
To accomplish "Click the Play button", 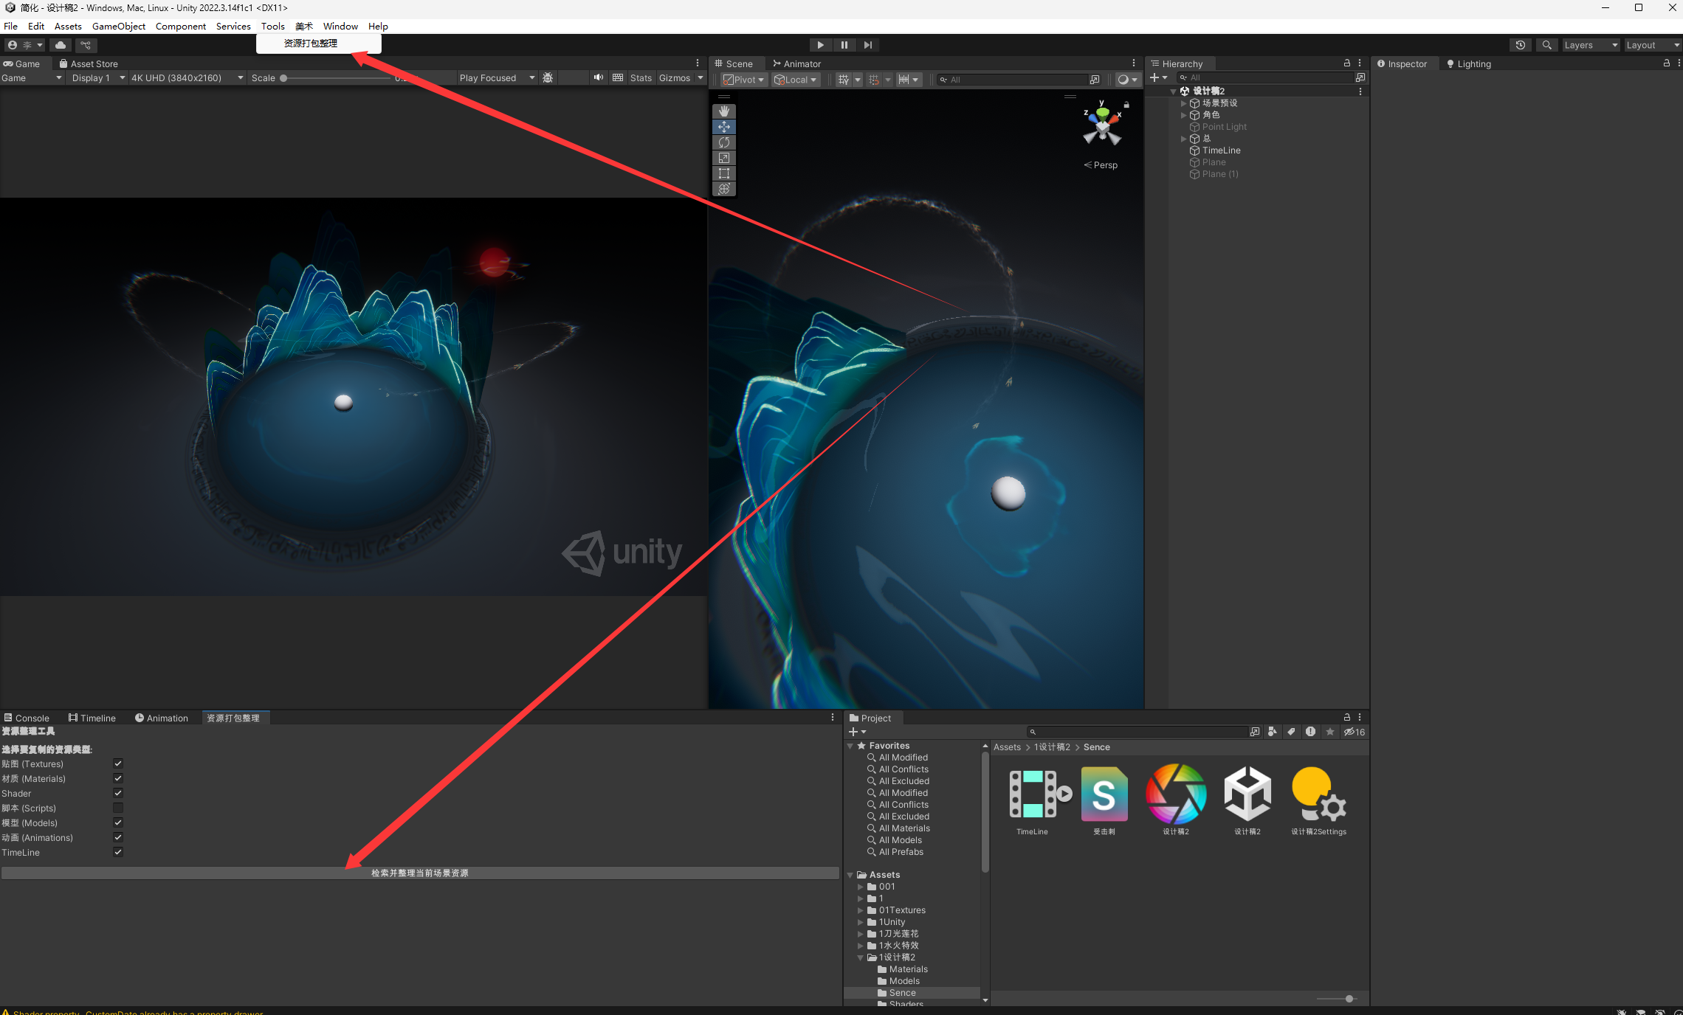I will click(x=820, y=45).
